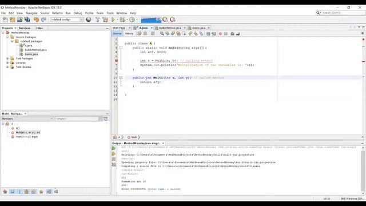Viewport: 366px width, 206px height.
Task: Click the first garbage collection icon beside memory bar
Action: pos(165,19)
